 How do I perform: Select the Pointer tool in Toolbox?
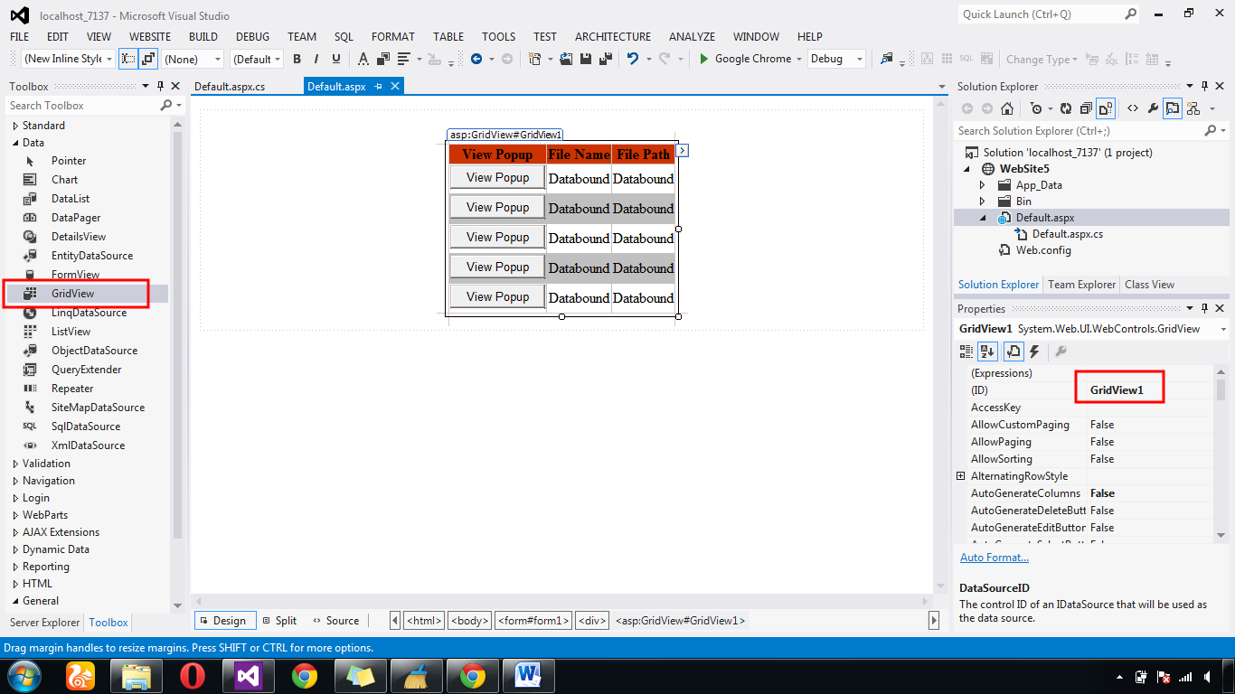(69, 161)
